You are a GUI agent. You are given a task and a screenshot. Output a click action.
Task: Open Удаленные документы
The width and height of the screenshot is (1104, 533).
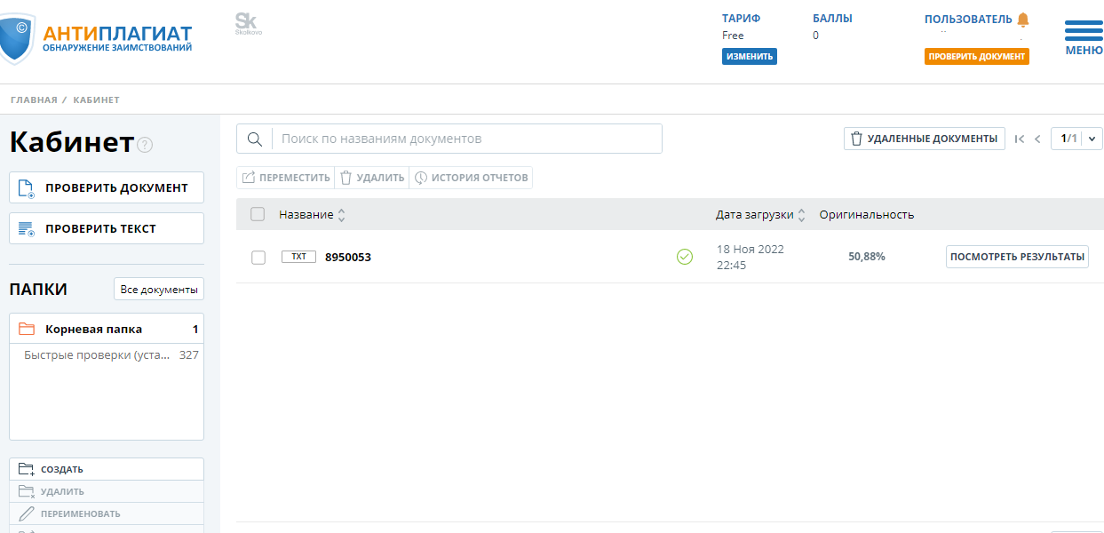pyautogui.click(x=924, y=139)
